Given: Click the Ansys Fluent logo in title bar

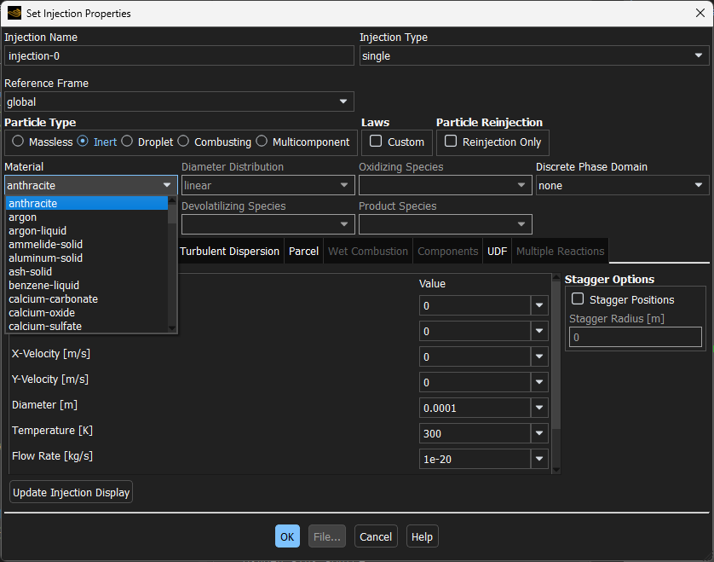Looking at the screenshot, I should click(x=14, y=13).
